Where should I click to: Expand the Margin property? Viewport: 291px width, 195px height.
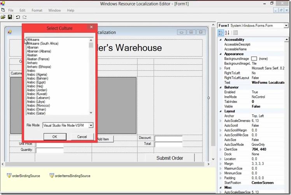point(221,164)
